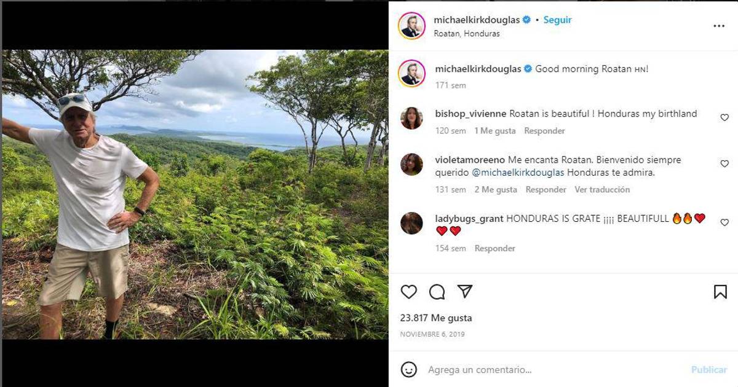View the 23.817 Me gusta likes list
The width and height of the screenshot is (738, 387).
click(436, 318)
